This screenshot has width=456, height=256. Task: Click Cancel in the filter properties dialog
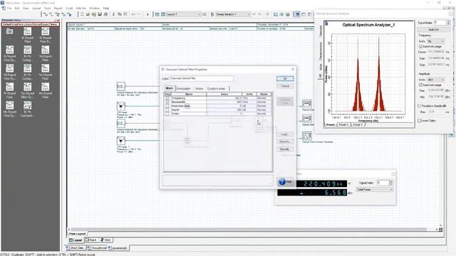[285, 86]
